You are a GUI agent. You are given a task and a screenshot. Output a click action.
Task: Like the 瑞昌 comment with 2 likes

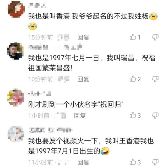tap(133, 79)
